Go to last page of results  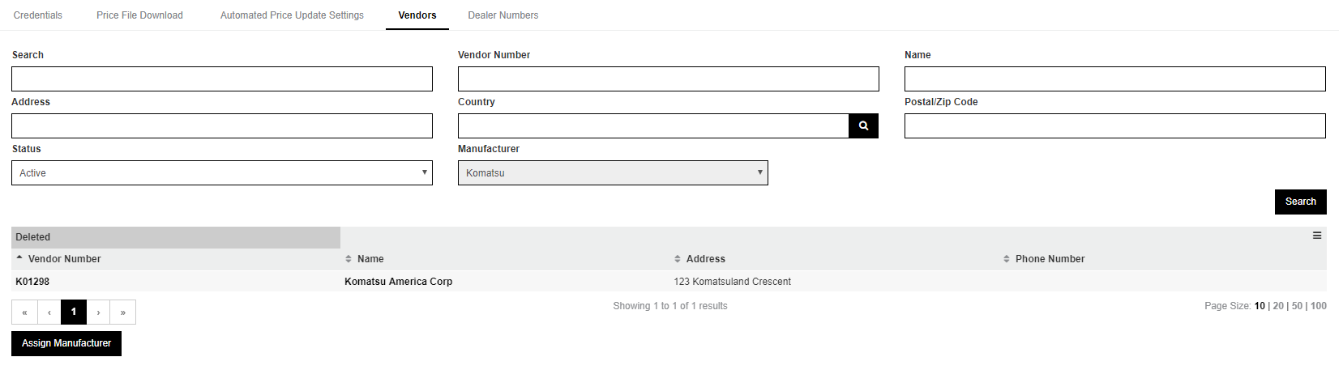(123, 312)
